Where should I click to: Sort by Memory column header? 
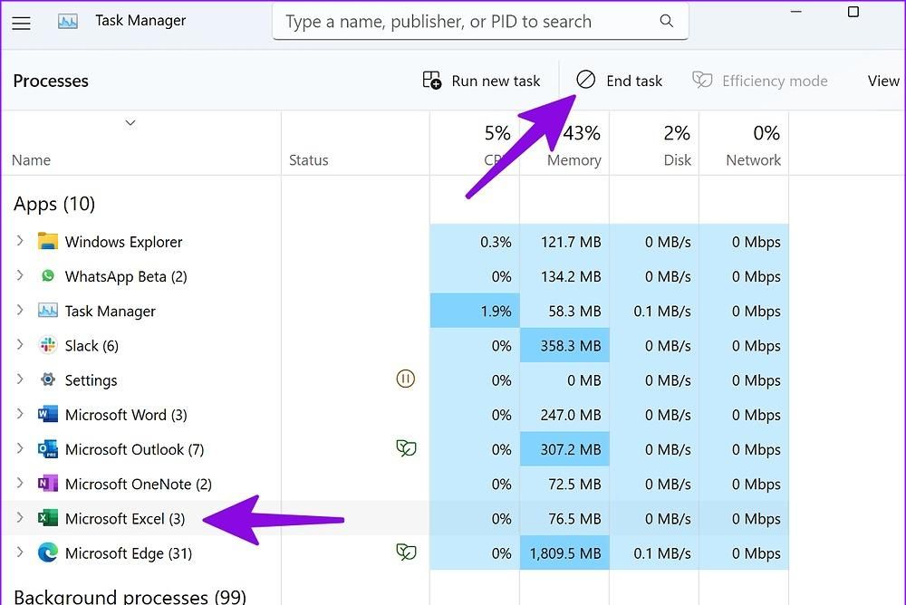pos(574,160)
